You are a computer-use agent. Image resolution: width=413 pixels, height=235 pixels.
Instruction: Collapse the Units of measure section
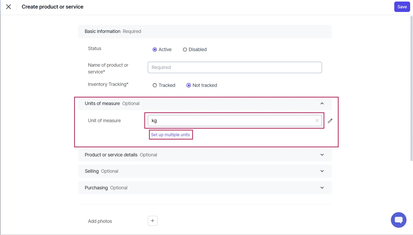tap(322, 103)
